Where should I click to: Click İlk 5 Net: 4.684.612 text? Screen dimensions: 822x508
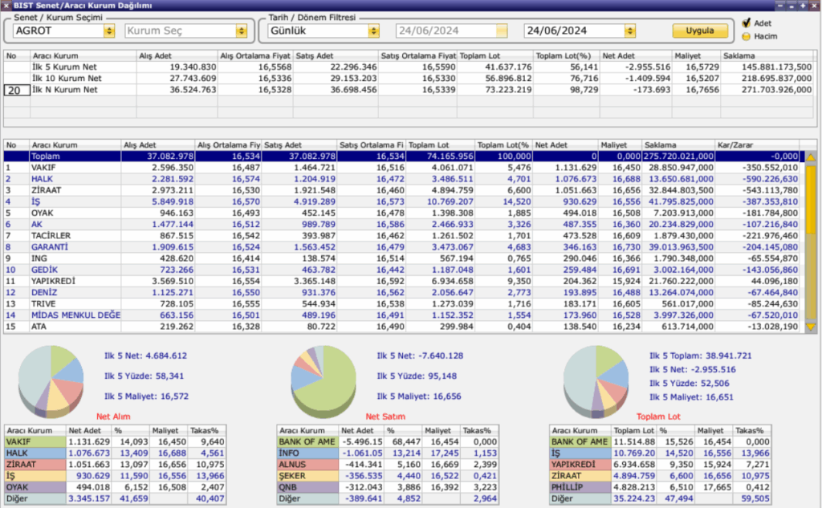145,356
